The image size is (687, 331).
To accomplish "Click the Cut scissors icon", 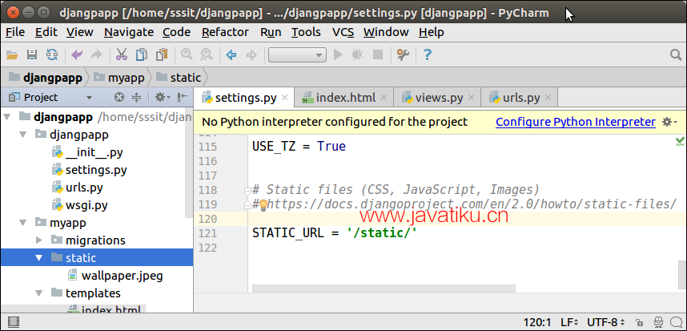I will [121, 54].
